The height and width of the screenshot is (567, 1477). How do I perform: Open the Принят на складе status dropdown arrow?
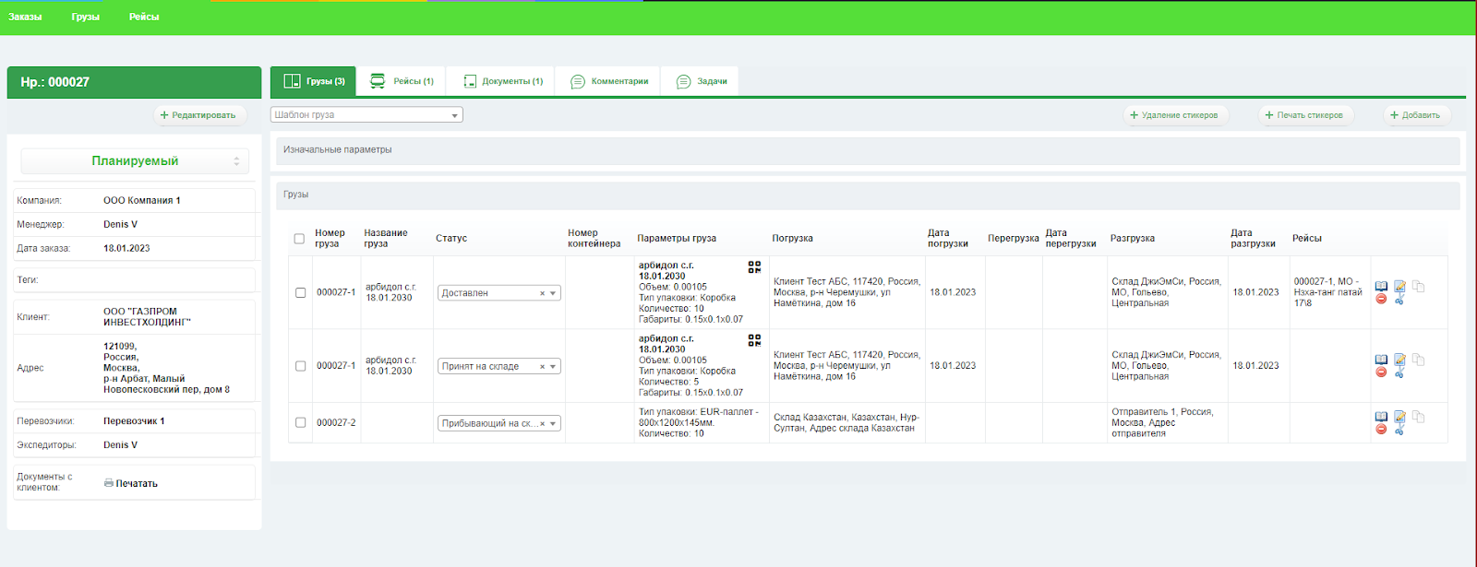coord(554,367)
